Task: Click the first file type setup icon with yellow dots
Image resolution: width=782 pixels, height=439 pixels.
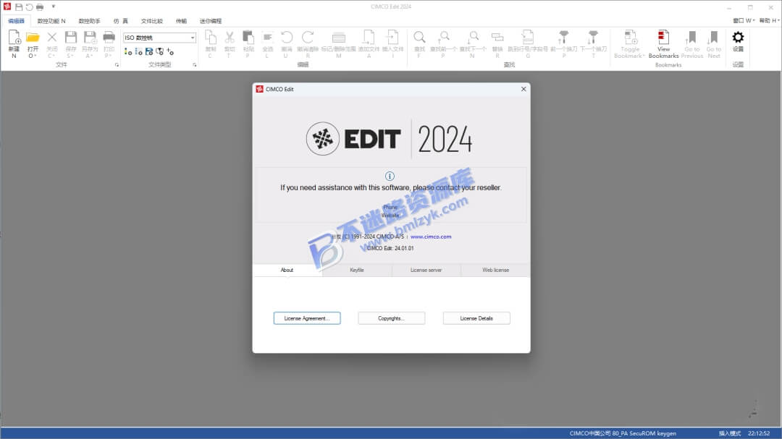Action: tap(128, 51)
